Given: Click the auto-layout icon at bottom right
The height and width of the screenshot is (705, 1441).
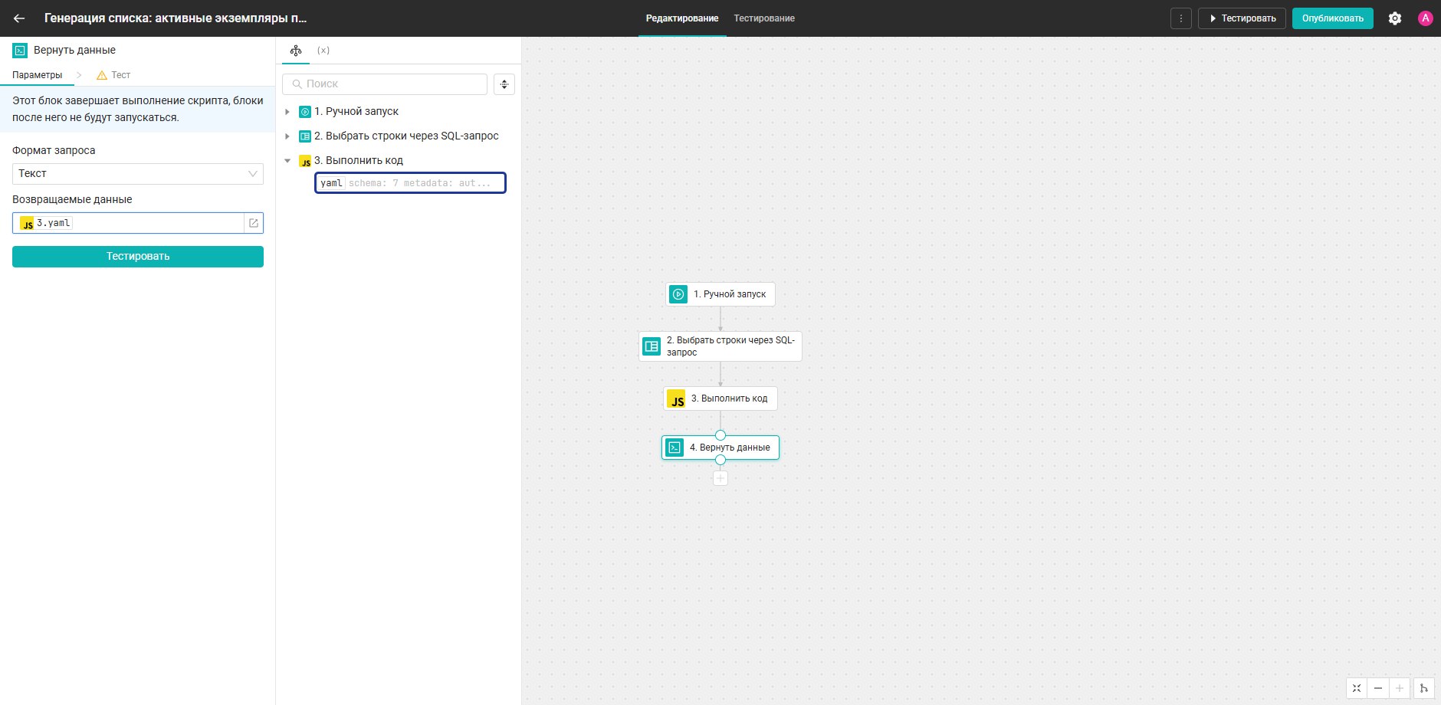Looking at the screenshot, I should (x=1424, y=688).
